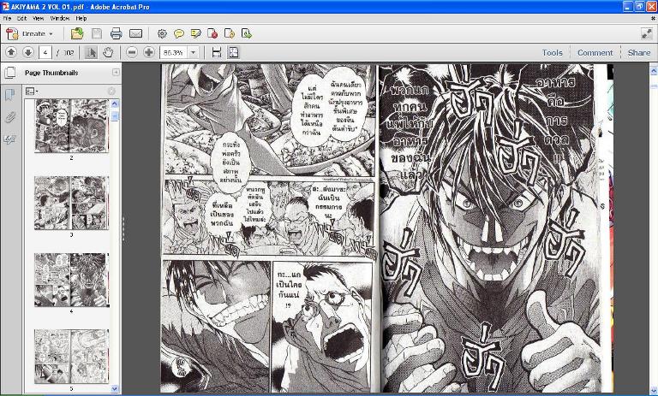Screen dimensions: 658x396
Task: Collapse the Page Thumbnails panel
Action: pos(116,73)
